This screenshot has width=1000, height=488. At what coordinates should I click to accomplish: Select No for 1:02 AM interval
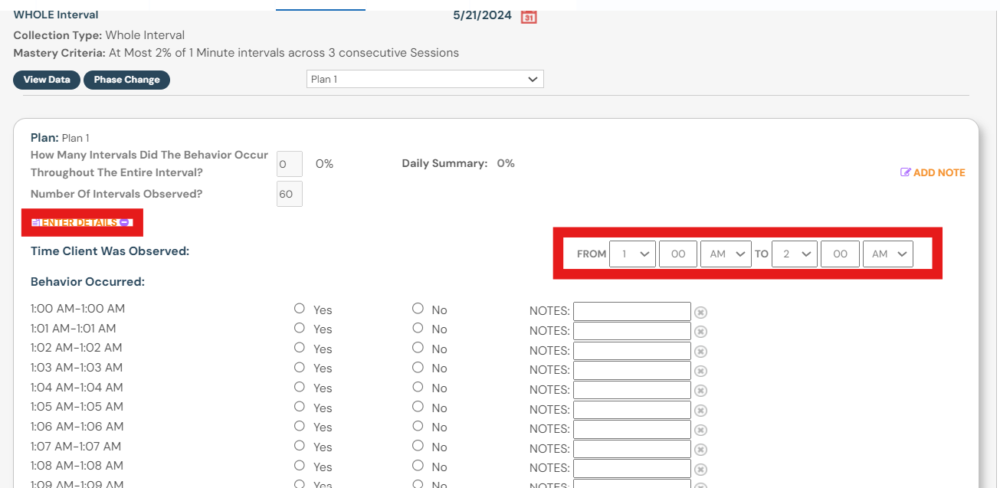point(418,348)
